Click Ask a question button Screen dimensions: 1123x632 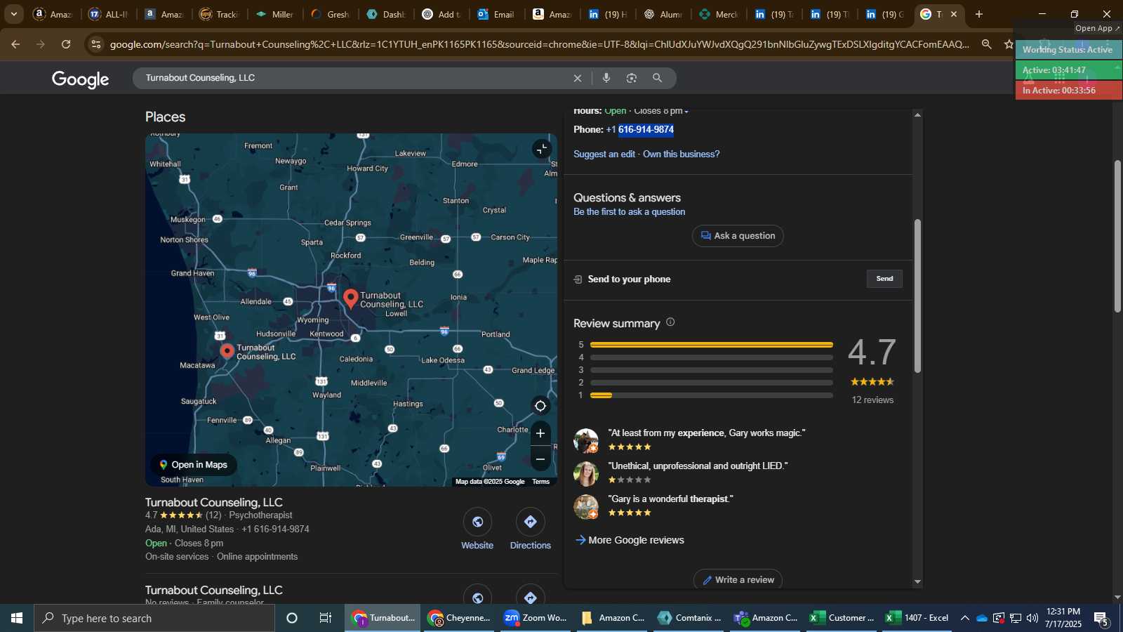pos(738,236)
